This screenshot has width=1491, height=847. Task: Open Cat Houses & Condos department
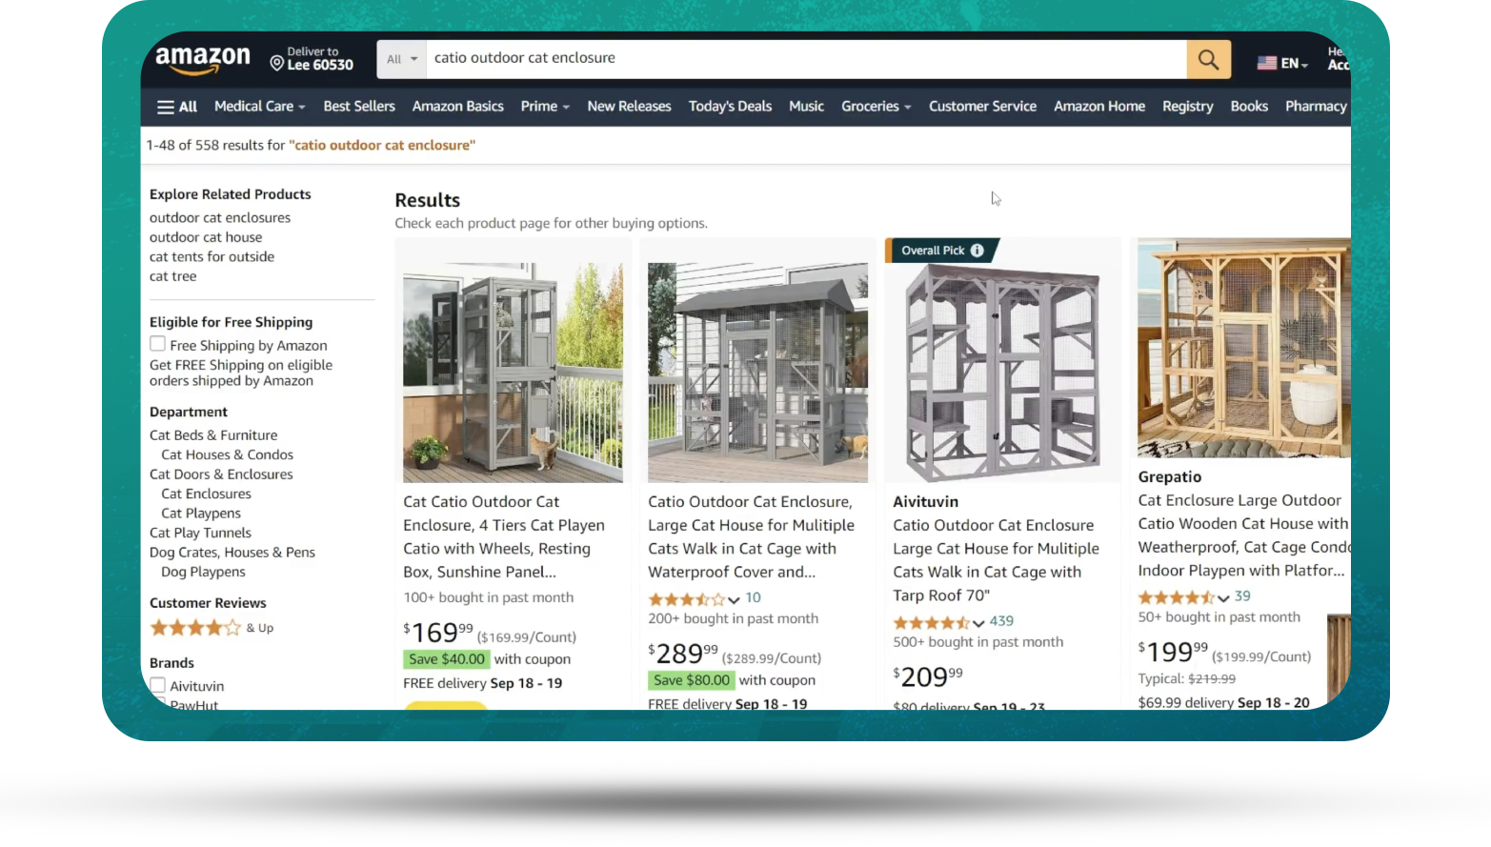pyautogui.click(x=227, y=454)
